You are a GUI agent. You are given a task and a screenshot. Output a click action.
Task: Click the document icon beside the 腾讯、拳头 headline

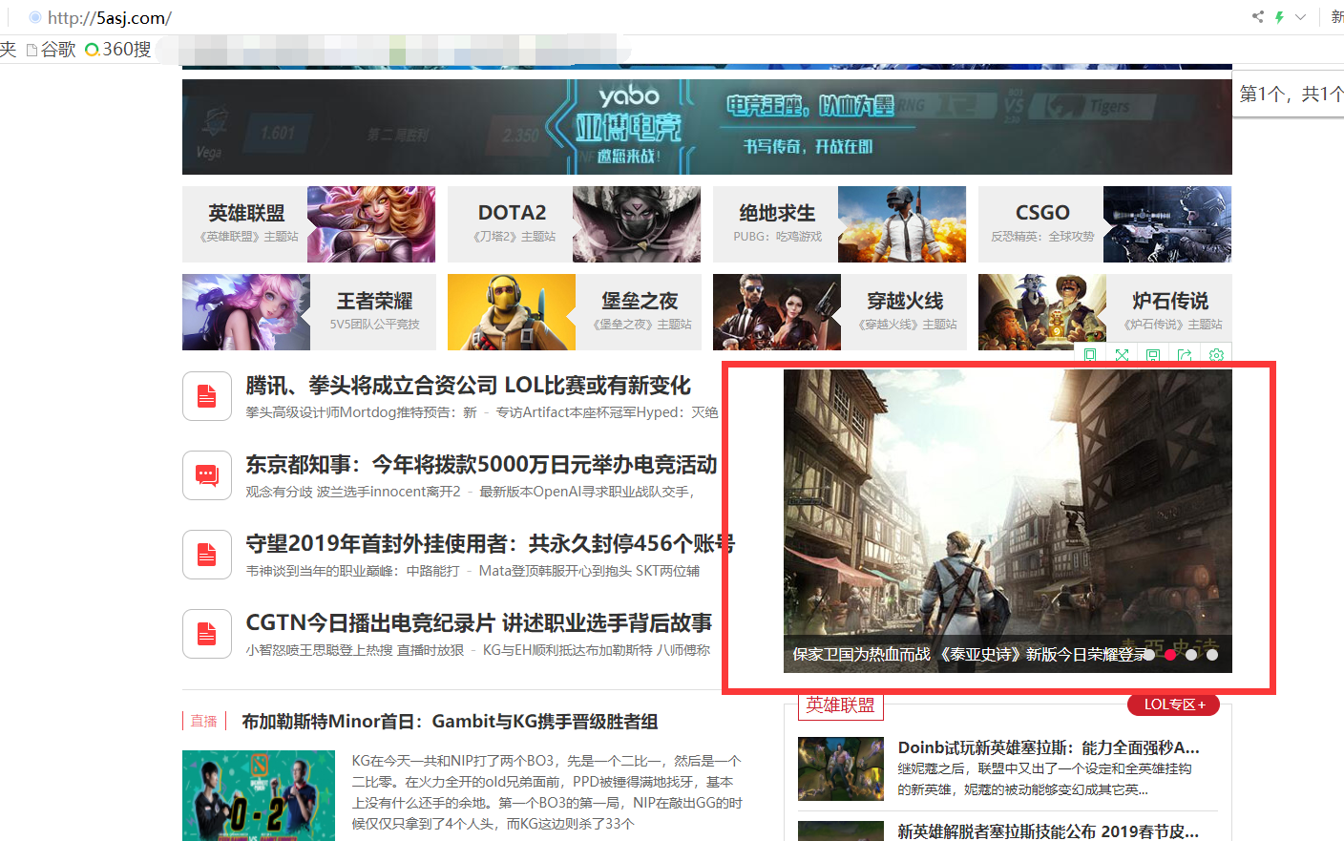207,396
